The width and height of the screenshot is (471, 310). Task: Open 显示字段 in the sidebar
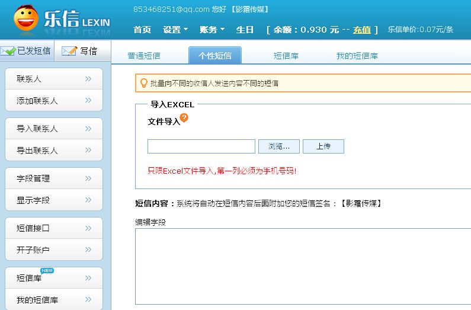(54, 200)
